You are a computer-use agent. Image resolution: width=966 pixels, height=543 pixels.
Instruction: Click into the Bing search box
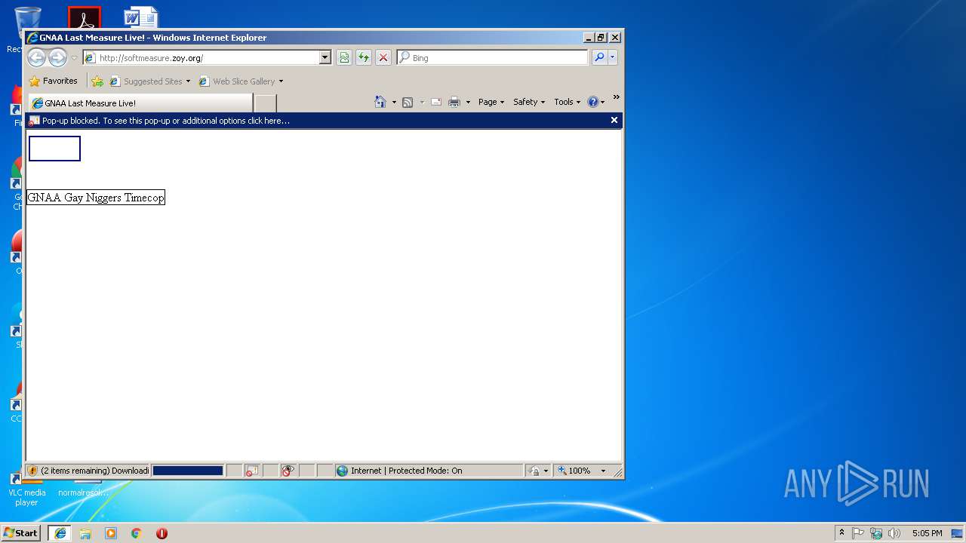(x=499, y=57)
